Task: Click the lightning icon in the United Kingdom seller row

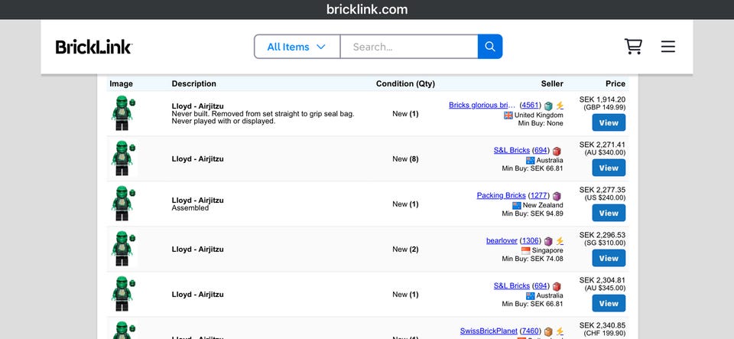Action: click(560, 106)
